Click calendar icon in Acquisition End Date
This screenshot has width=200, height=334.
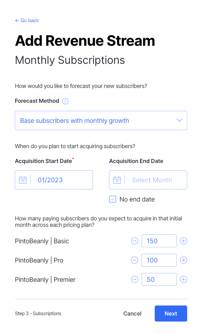pos(117,180)
